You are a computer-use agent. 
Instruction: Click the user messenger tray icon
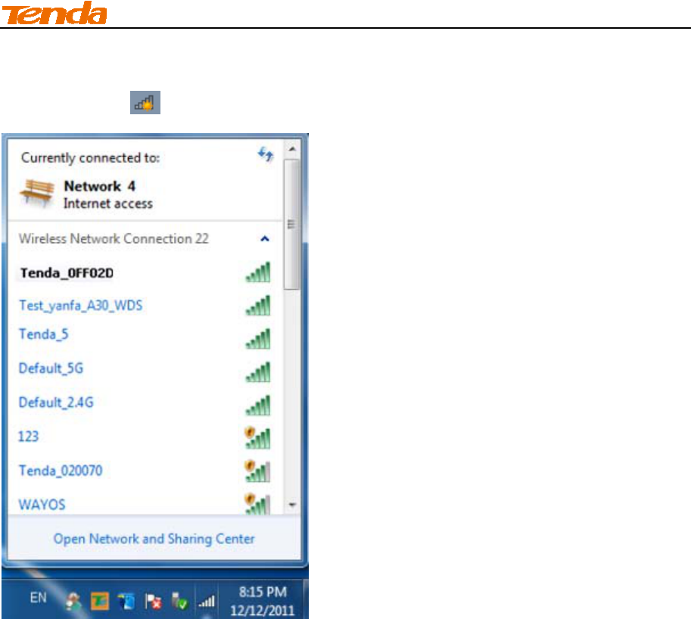click(73, 602)
